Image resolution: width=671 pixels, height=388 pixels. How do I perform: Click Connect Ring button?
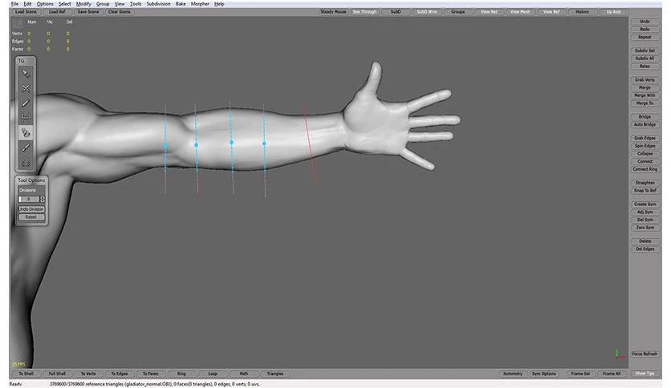pos(645,170)
